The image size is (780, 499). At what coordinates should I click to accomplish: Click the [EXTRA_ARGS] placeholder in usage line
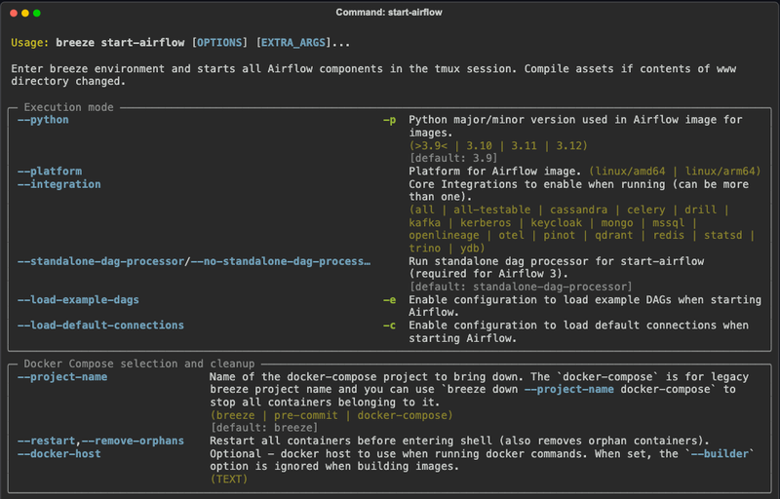click(293, 43)
